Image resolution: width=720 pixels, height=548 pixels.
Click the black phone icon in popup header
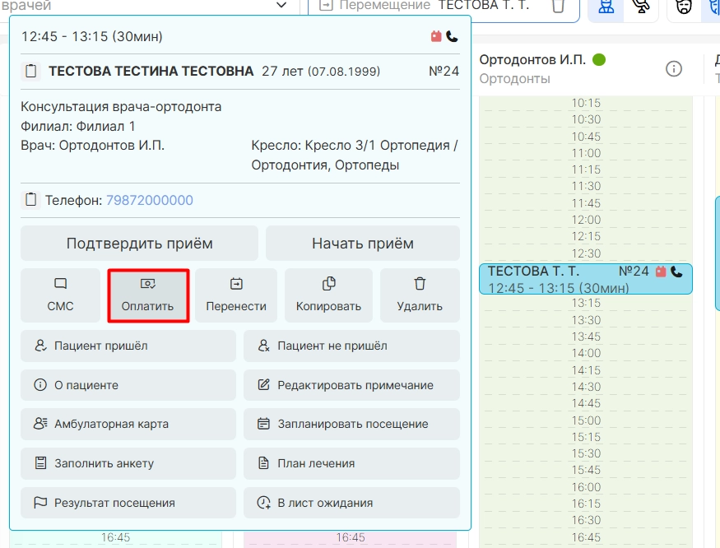[453, 36]
